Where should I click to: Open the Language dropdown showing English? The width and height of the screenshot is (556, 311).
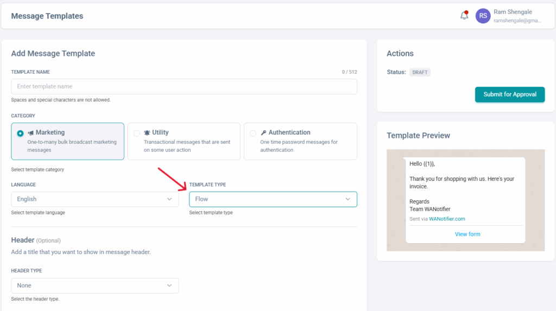tap(94, 199)
